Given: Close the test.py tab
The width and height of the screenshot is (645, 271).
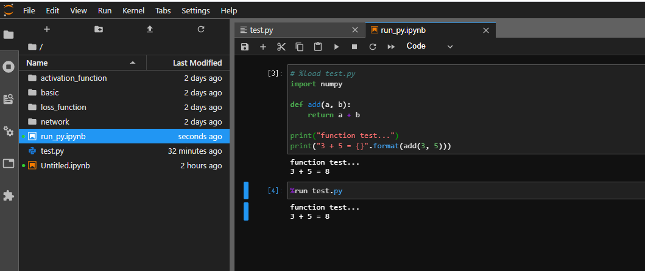Looking at the screenshot, I should [x=355, y=30].
